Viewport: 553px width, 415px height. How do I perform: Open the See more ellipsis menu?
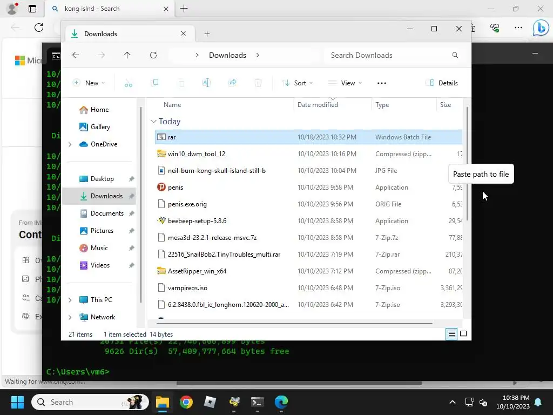tap(382, 83)
